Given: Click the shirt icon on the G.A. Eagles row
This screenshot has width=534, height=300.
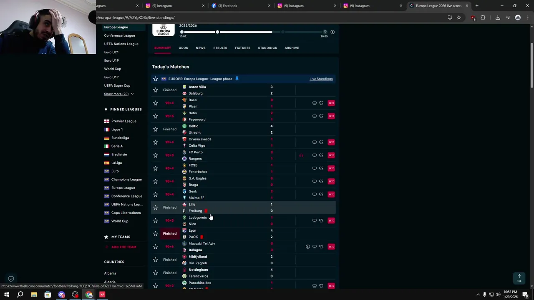Looking at the screenshot, I should pos(321,181).
